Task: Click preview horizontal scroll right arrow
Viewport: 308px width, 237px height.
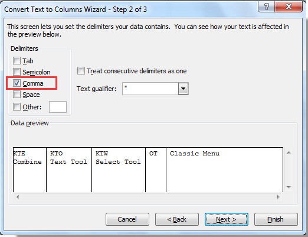Action: [278, 197]
